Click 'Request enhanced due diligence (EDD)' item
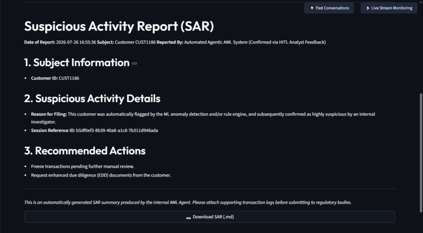This screenshot has width=423, height=233. 101,175
